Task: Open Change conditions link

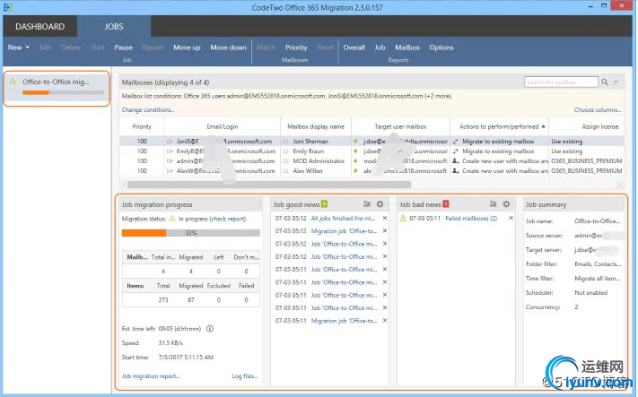Action: click(x=148, y=109)
